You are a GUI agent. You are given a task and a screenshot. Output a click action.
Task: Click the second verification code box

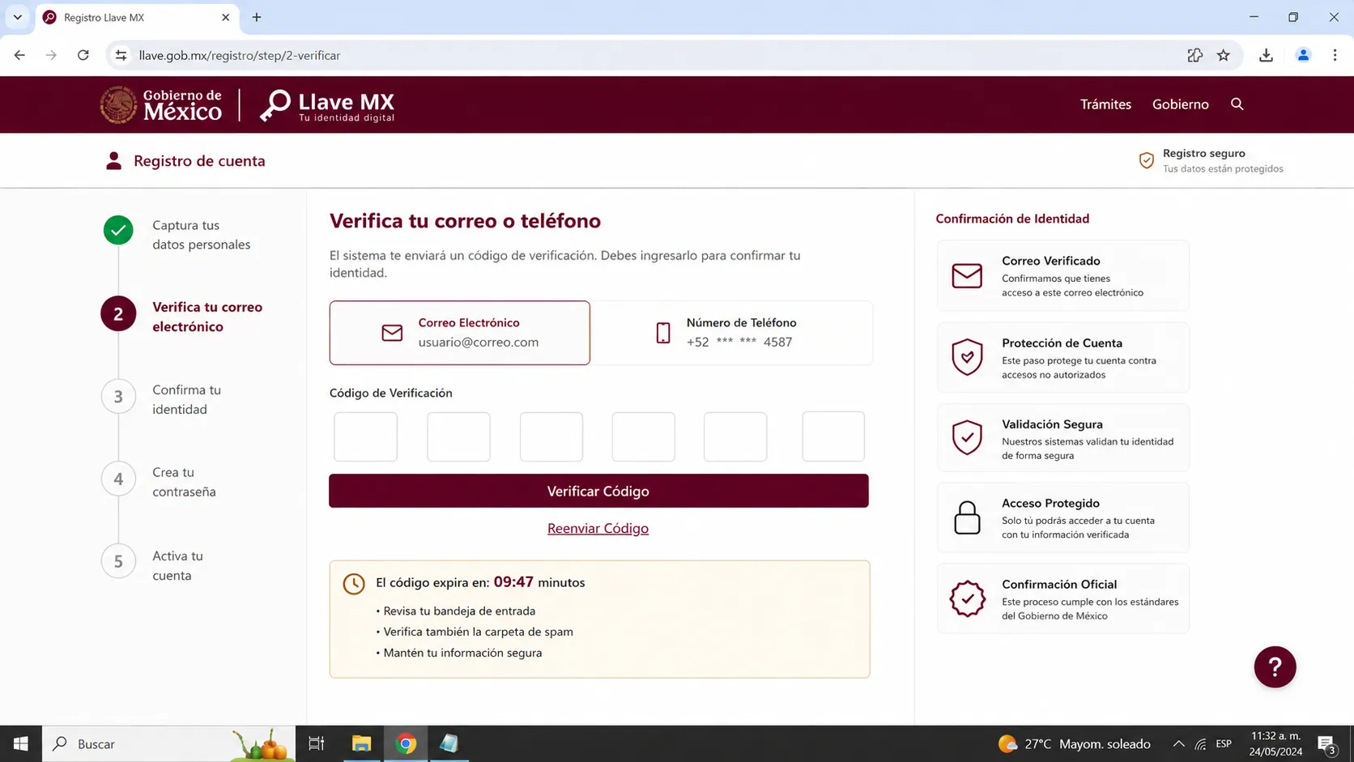point(458,436)
